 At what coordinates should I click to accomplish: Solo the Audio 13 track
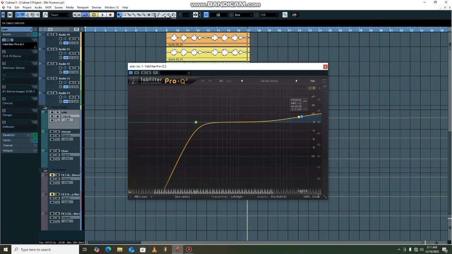pos(55,78)
